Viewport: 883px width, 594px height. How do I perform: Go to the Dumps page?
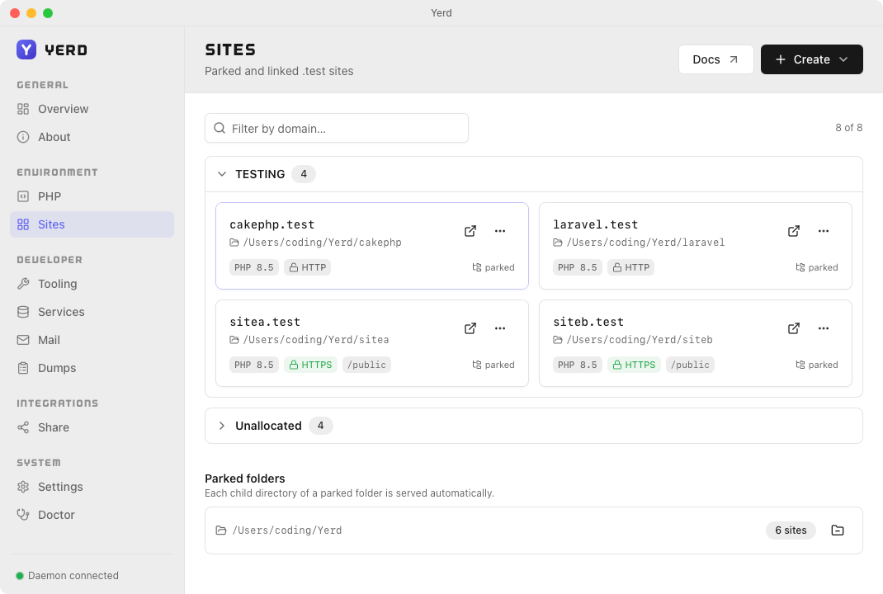click(x=92, y=368)
